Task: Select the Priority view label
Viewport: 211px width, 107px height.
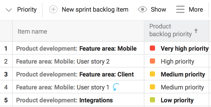Action: click(27, 10)
